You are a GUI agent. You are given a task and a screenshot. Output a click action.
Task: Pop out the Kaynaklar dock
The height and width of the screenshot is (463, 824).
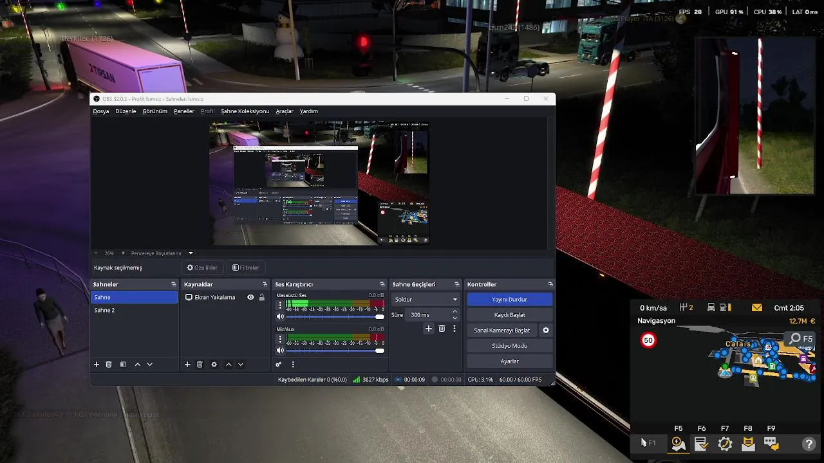click(265, 284)
